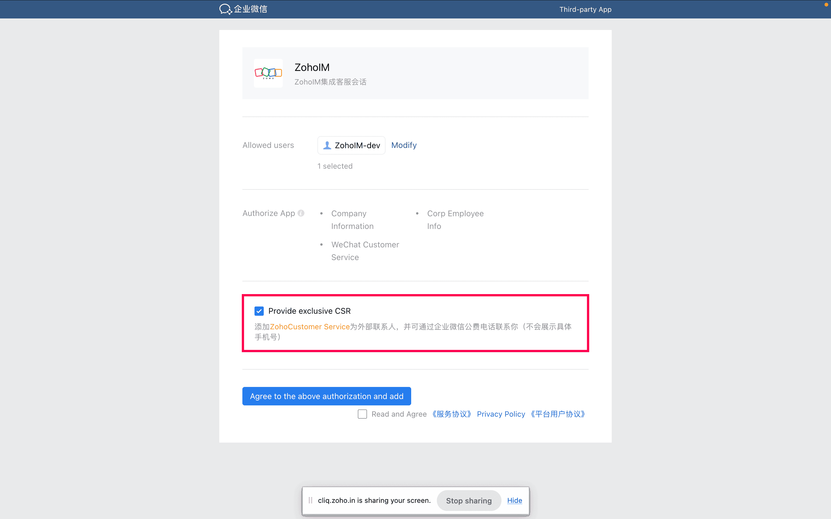
Task: Click the WeCom logo icon in the header
Action: point(225,9)
